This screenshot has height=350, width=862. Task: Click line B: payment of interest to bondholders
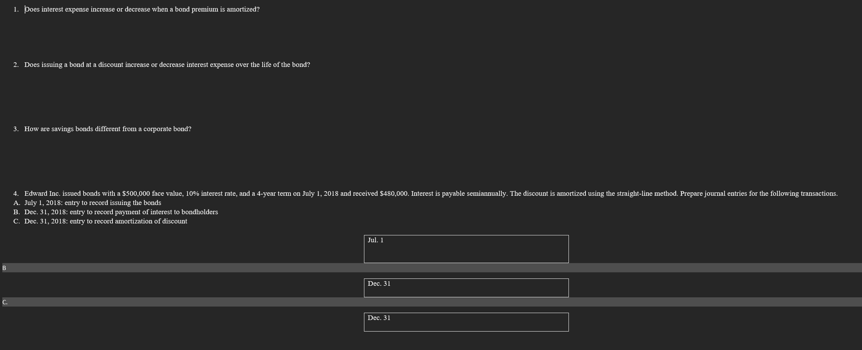(x=121, y=212)
